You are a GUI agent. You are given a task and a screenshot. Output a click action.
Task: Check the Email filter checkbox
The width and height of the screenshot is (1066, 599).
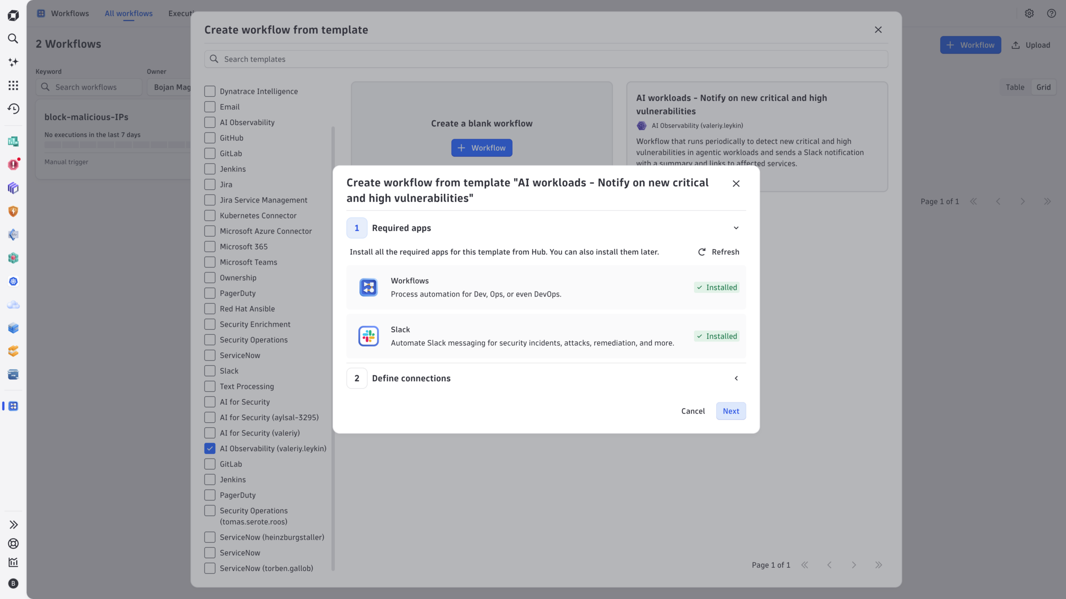[x=210, y=107]
